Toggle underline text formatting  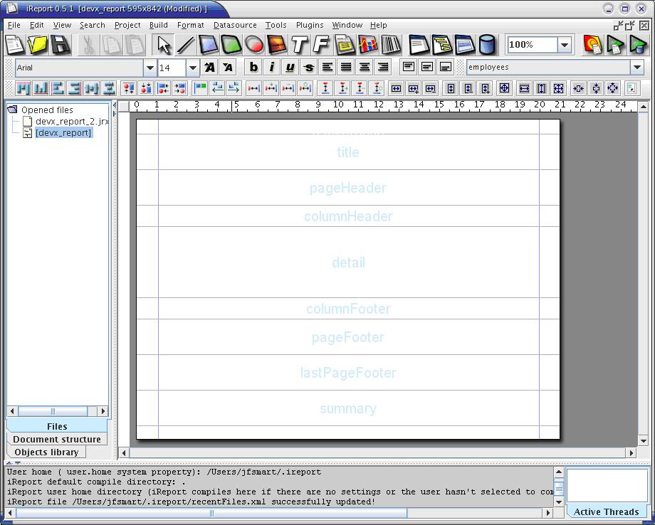tap(290, 68)
